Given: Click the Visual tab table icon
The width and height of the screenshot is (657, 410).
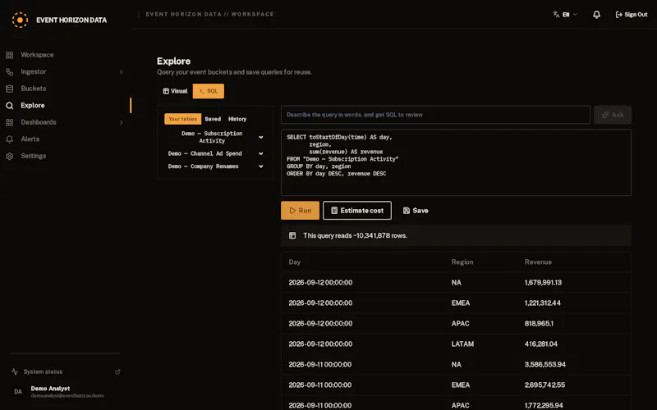Looking at the screenshot, I should point(166,91).
